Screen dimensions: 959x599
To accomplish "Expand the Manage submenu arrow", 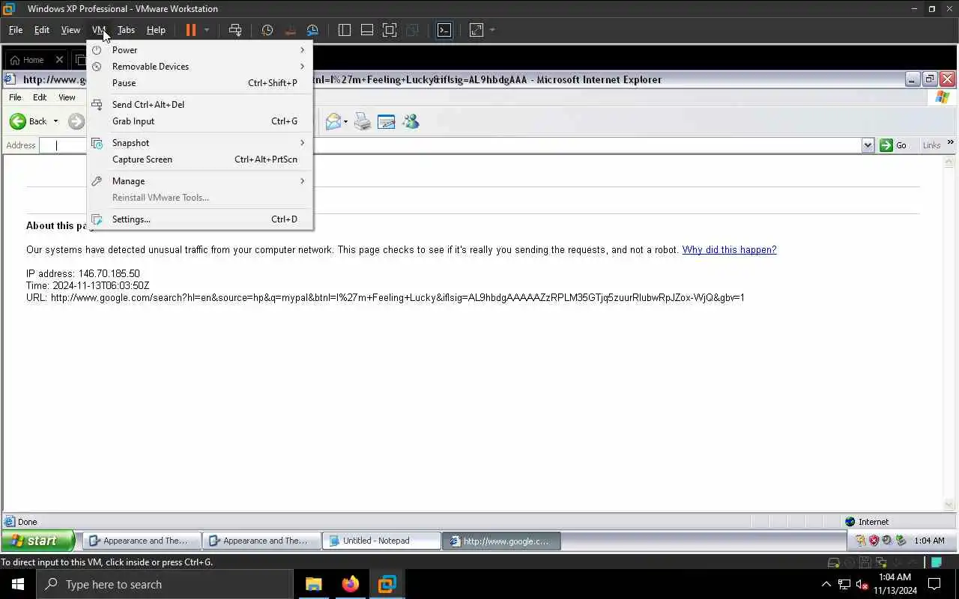I will (303, 181).
